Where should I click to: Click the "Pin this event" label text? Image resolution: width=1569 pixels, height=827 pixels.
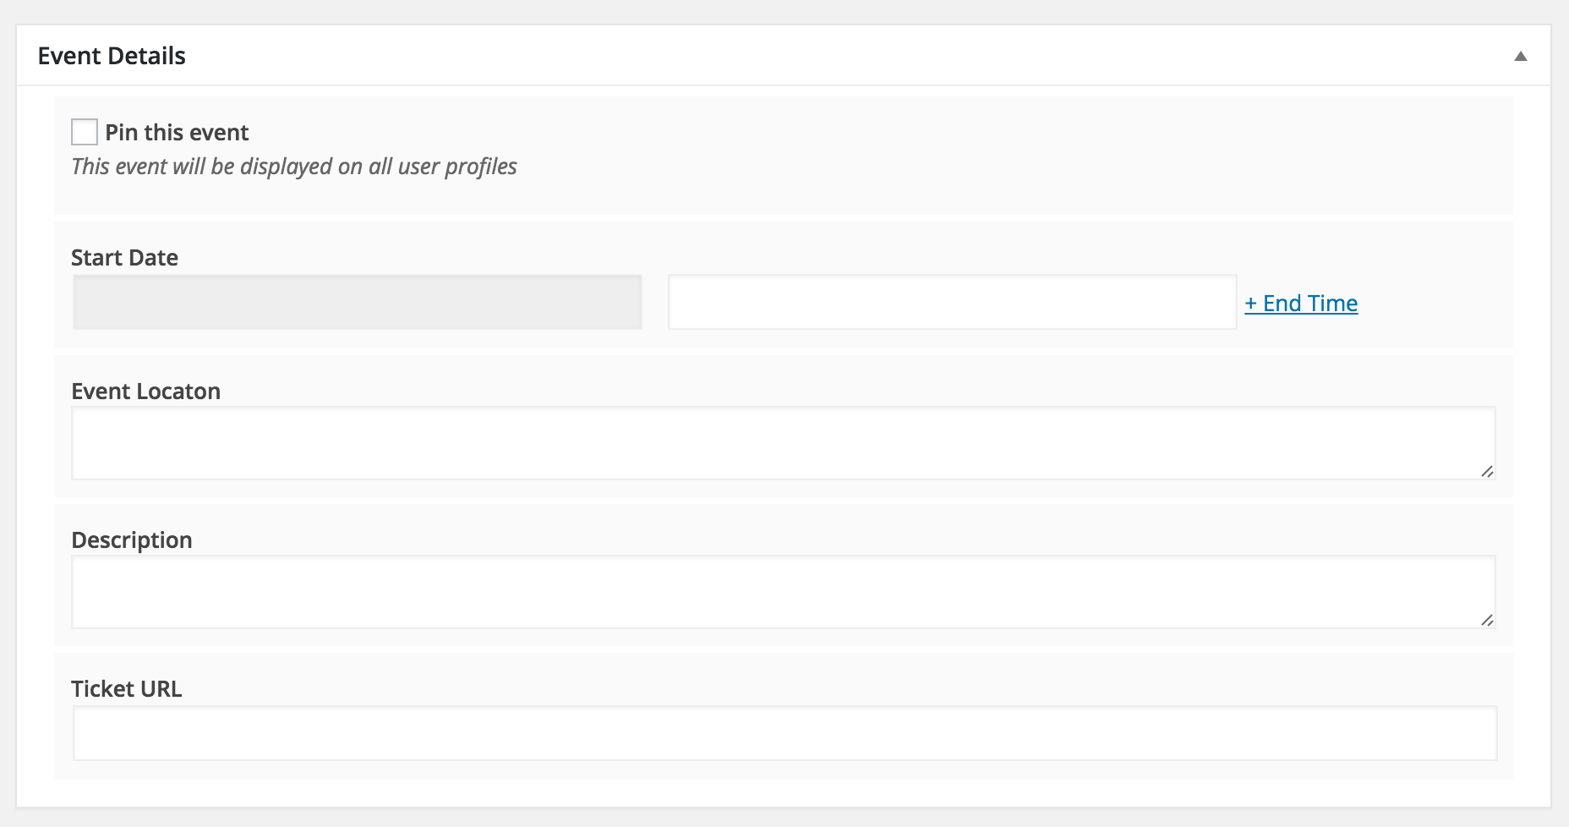point(177,133)
